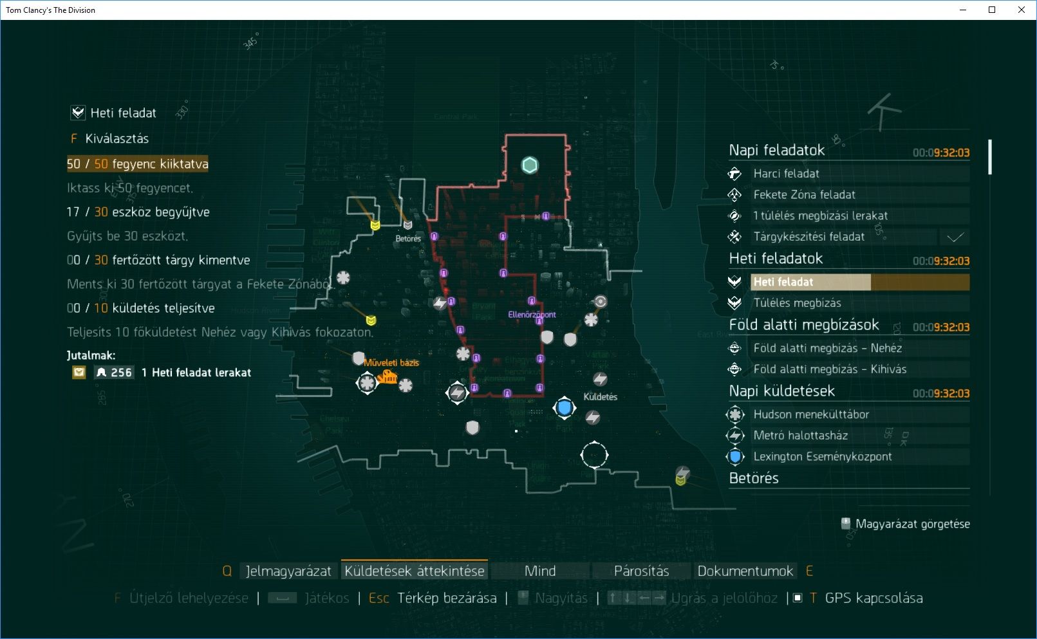Click the purple checkpoint marker above Ellenőrzőpont label
Screen dimensions: 1037x639
tap(532, 301)
